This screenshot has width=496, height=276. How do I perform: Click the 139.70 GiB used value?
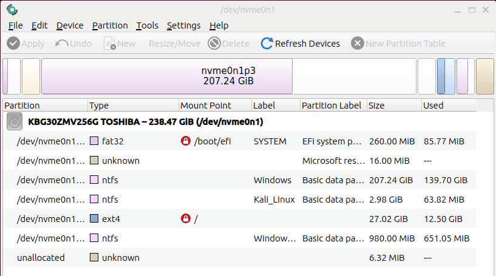446,180
